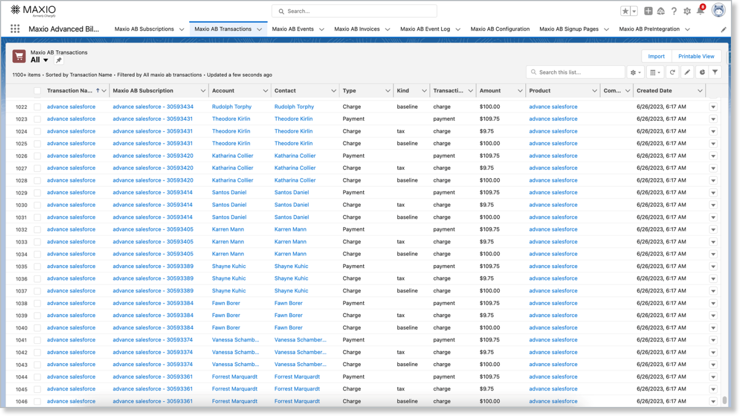
Task: Click the Import button
Action: point(656,56)
